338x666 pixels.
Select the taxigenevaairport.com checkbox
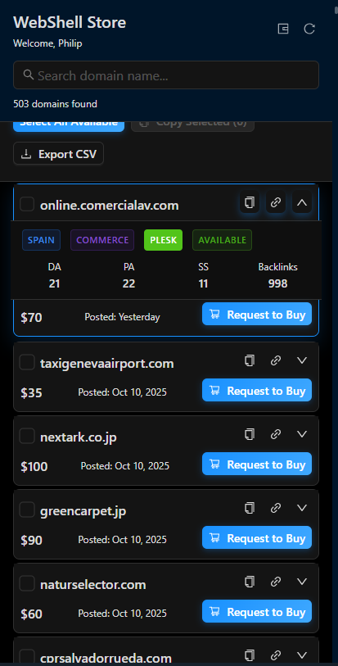point(27,362)
